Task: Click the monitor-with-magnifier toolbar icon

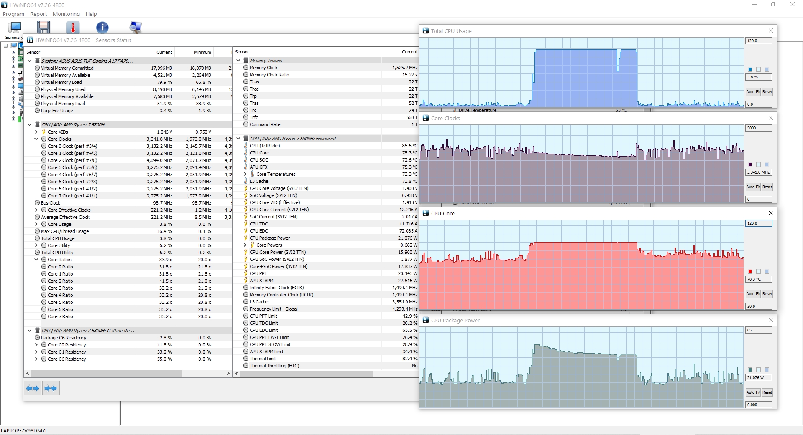Action: point(136,27)
